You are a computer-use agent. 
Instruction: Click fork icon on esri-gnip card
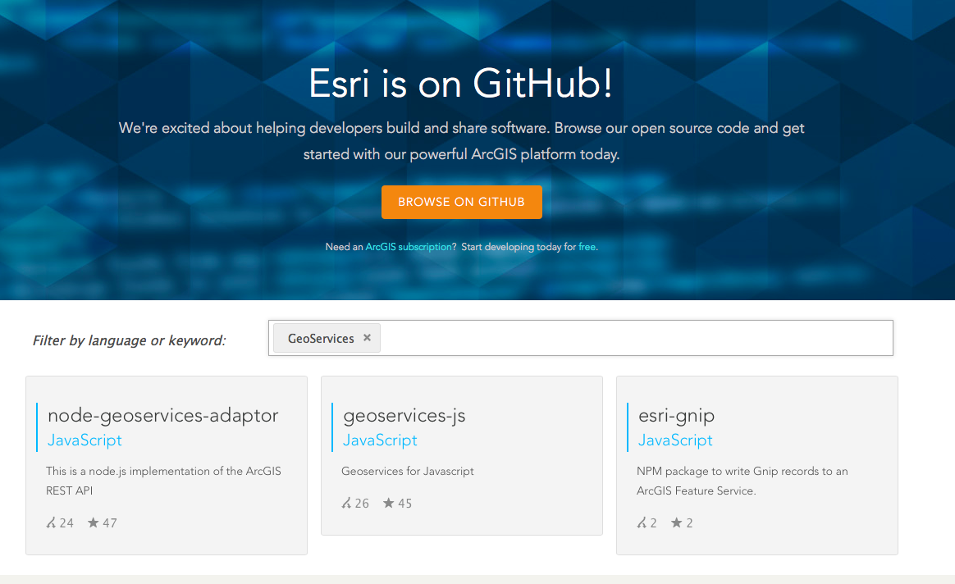[x=642, y=522]
